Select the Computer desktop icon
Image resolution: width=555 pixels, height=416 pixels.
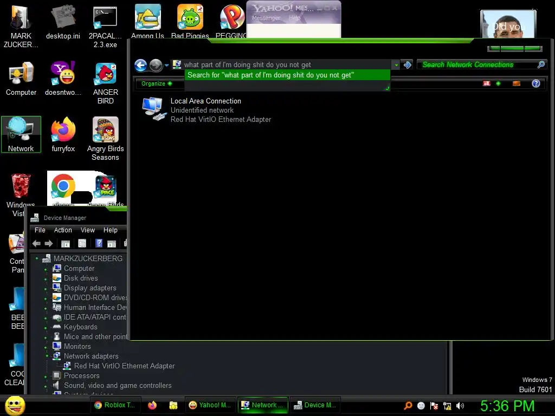pos(21,78)
